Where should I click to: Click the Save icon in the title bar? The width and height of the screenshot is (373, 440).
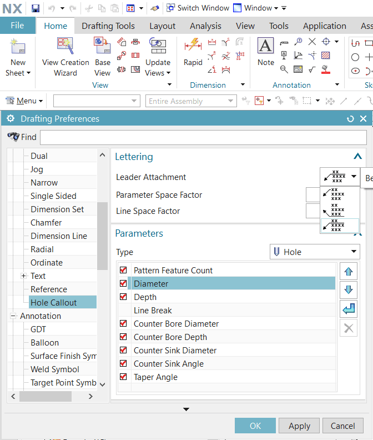36,8
